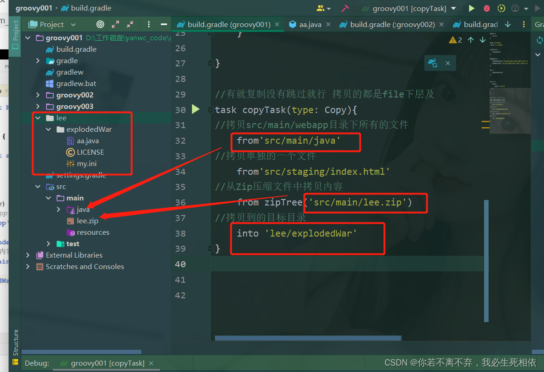Expand the groovy003 module
This screenshot has height=372, width=544.
pyautogui.click(x=38, y=107)
